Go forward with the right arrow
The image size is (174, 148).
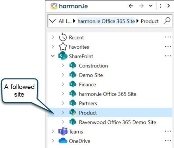pyautogui.click(x=141, y=6)
